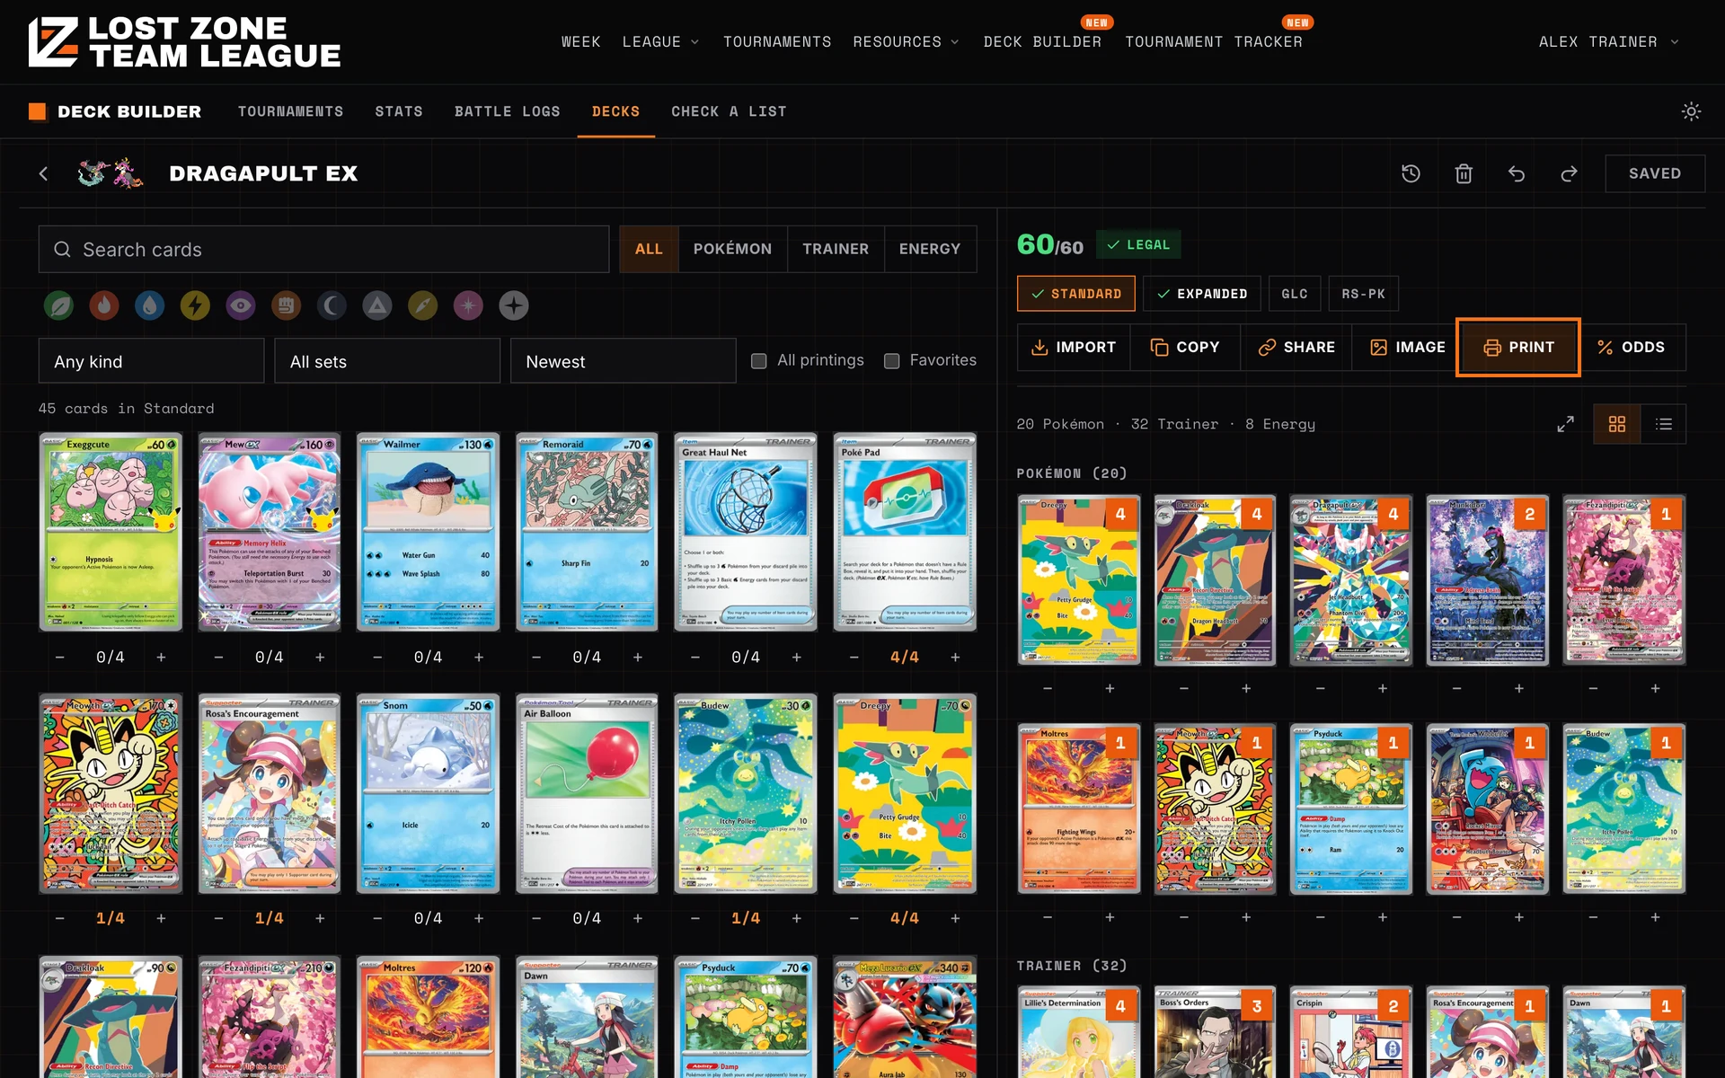
Task: Open the All sets dropdown
Action: point(387,361)
